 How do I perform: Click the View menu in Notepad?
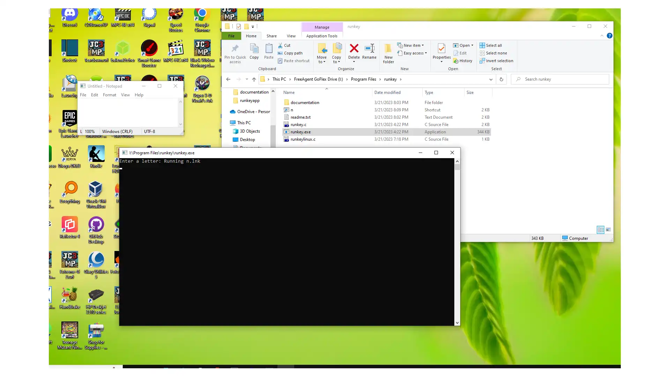[125, 95]
